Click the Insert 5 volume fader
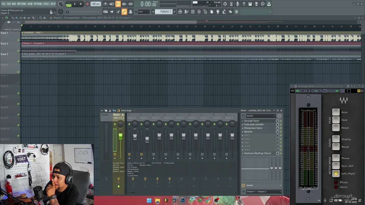Screen dimensions: 365x205 (x=184, y=136)
